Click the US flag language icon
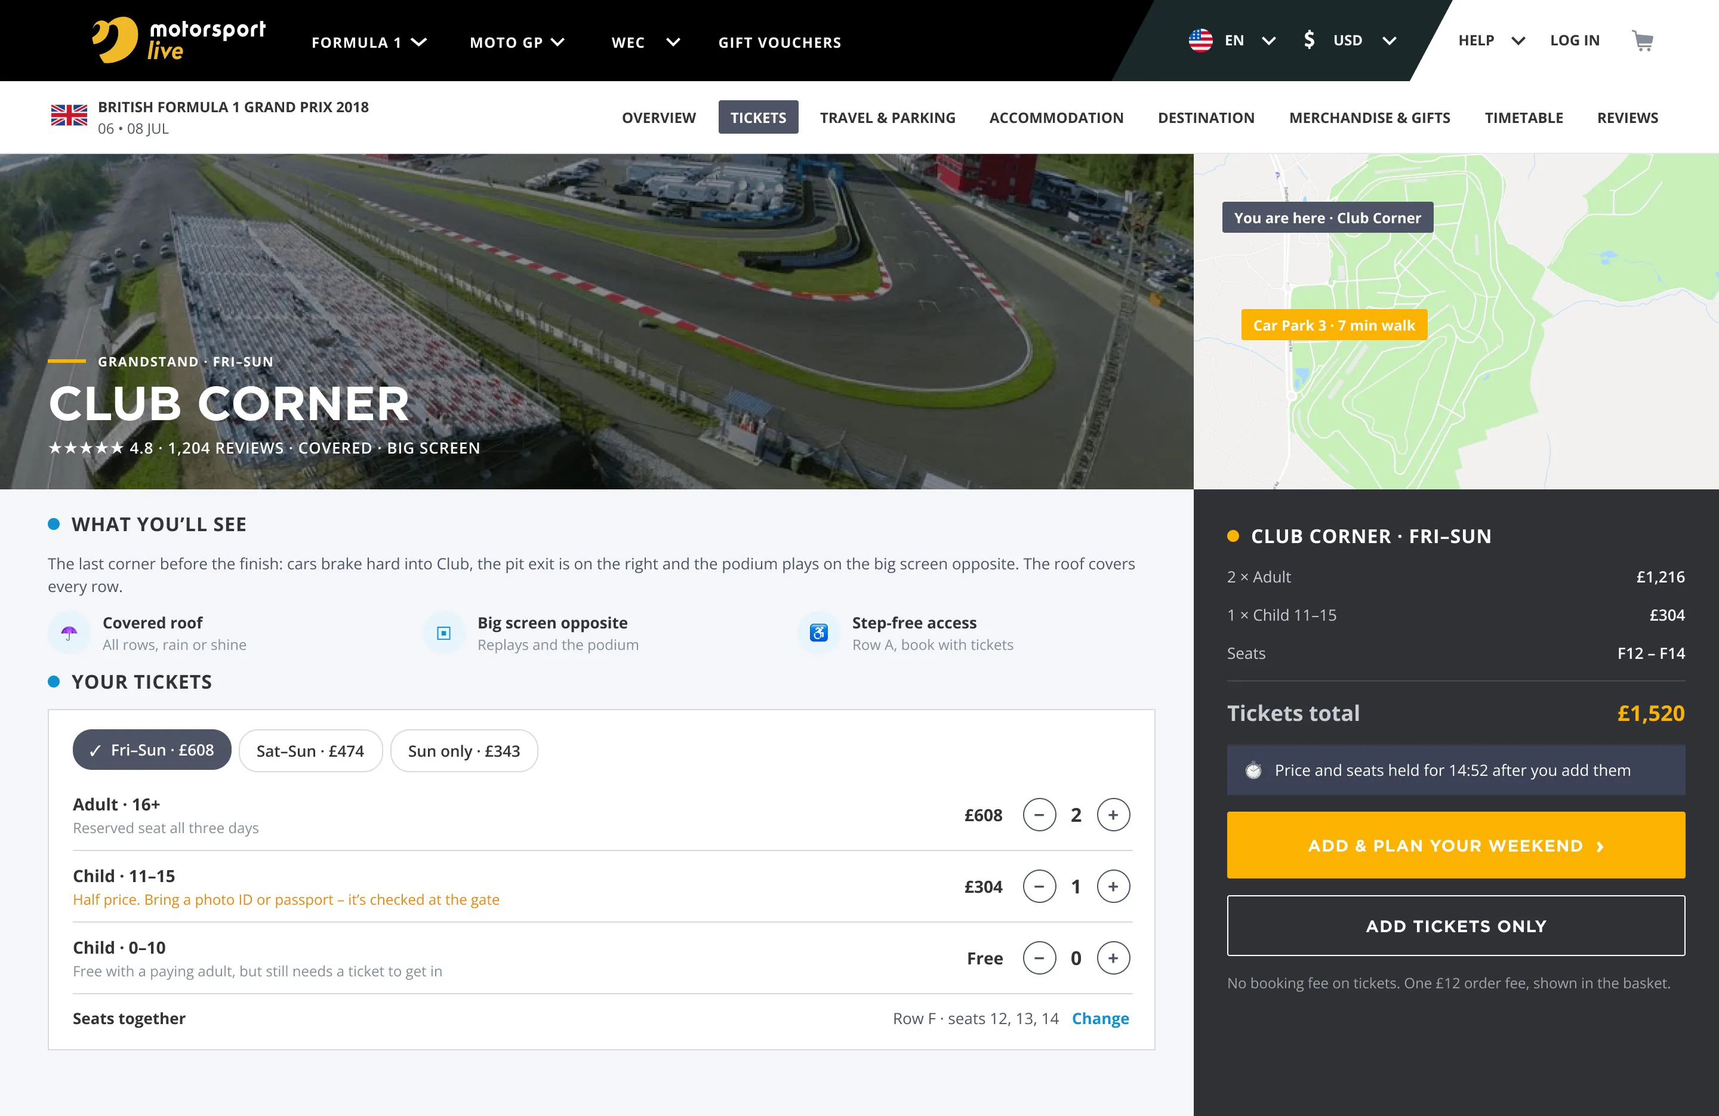The height and width of the screenshot is (1116, 1719). tap(1200, 41)
